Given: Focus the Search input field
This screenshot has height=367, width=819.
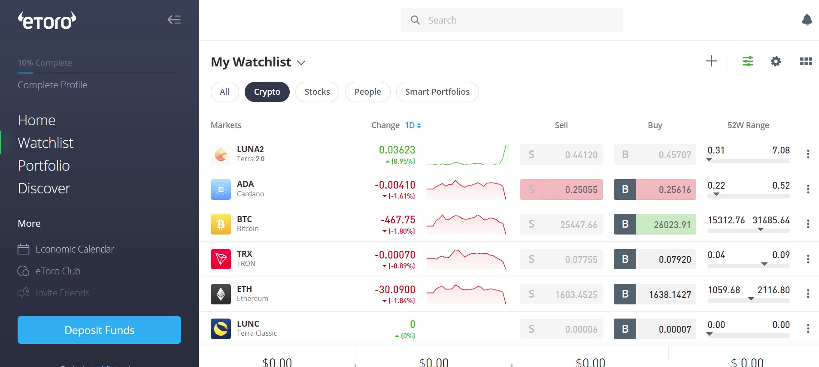Looking at the screenshot, I should (x=512, y=20).
